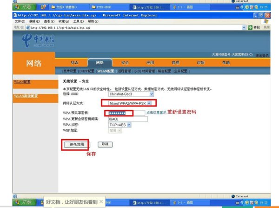
Task: Click quick-launch icon beside top Start button
Action: click(x=43, y=7)
